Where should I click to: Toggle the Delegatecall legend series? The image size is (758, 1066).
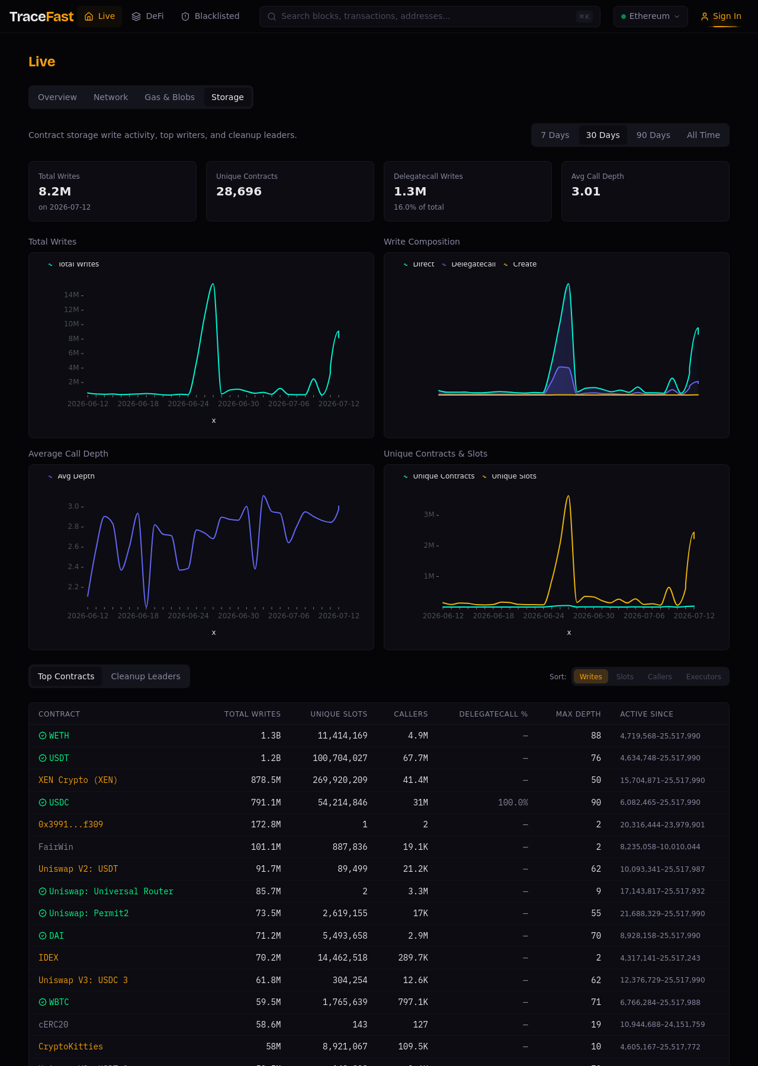point(468,264)
